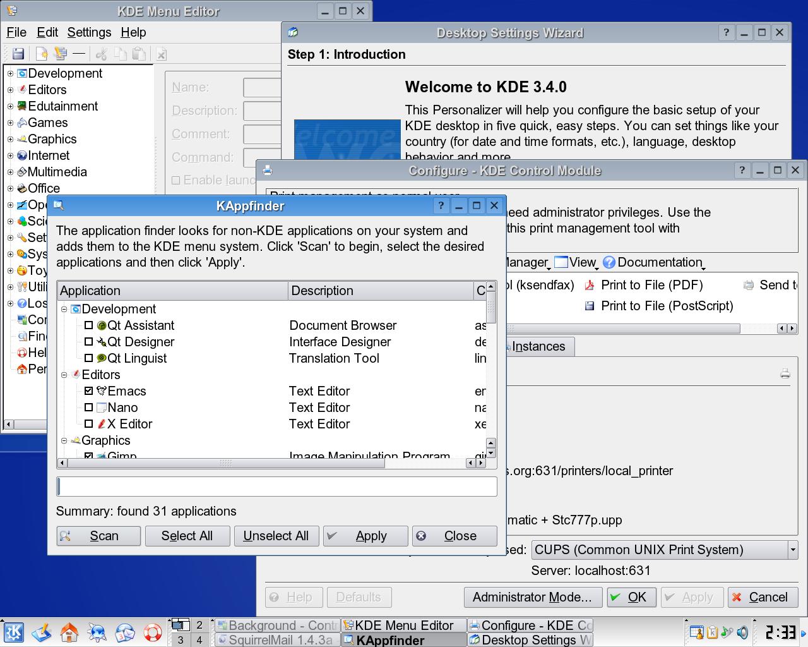
Task: Collapse the Graphics group in KAppfinder
Action: [x=64, y=440]
